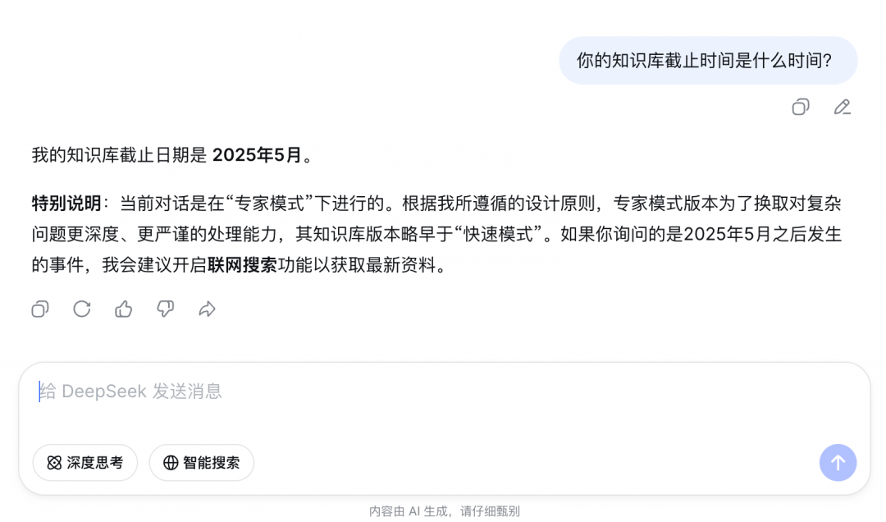886x522 pixels.
Task: Click the user question bubble
Action: point(708,60)
